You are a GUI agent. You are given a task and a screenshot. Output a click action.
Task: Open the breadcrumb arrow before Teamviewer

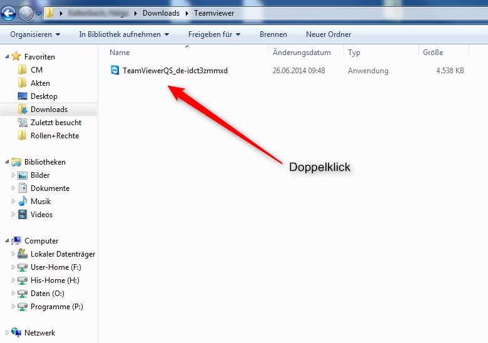coord(186,13)
